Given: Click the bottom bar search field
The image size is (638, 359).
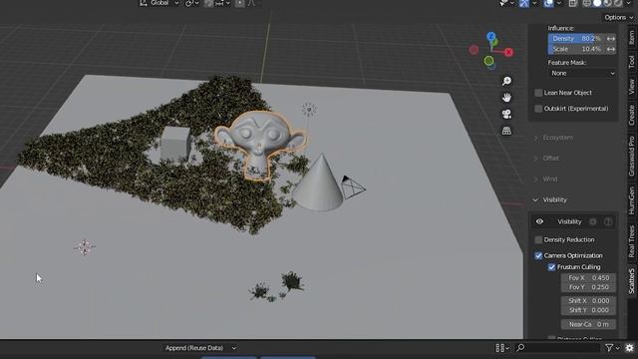Looking at the screenshot, I should [x=557, y=348].
